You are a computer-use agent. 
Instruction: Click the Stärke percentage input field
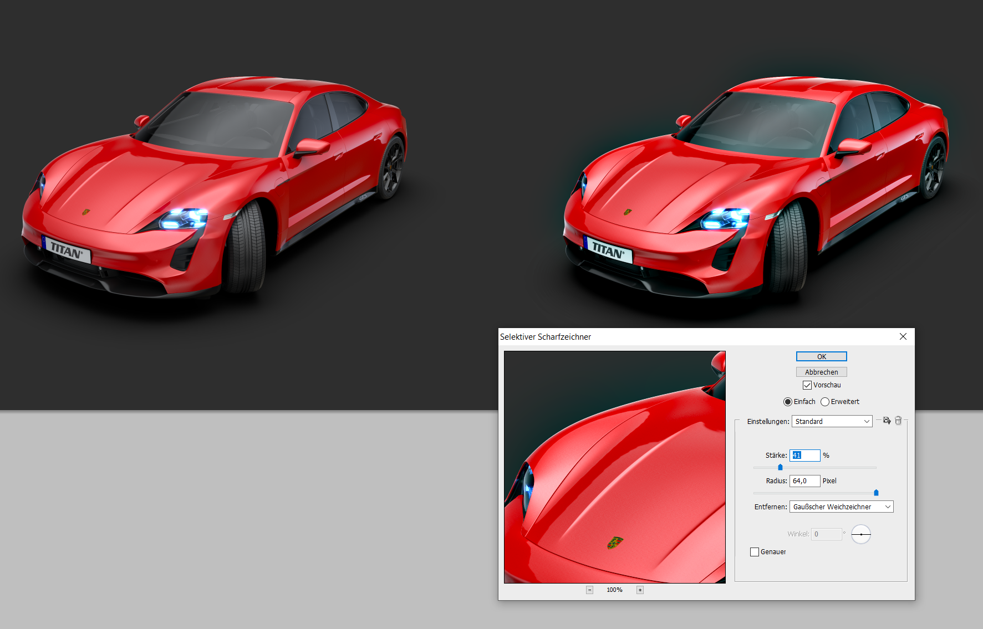click(804, 455)
